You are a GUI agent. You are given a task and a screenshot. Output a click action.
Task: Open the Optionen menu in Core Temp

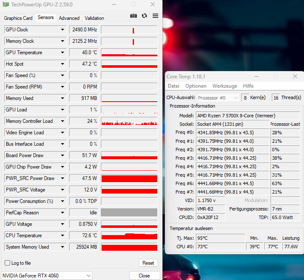[x=195, y=86]
